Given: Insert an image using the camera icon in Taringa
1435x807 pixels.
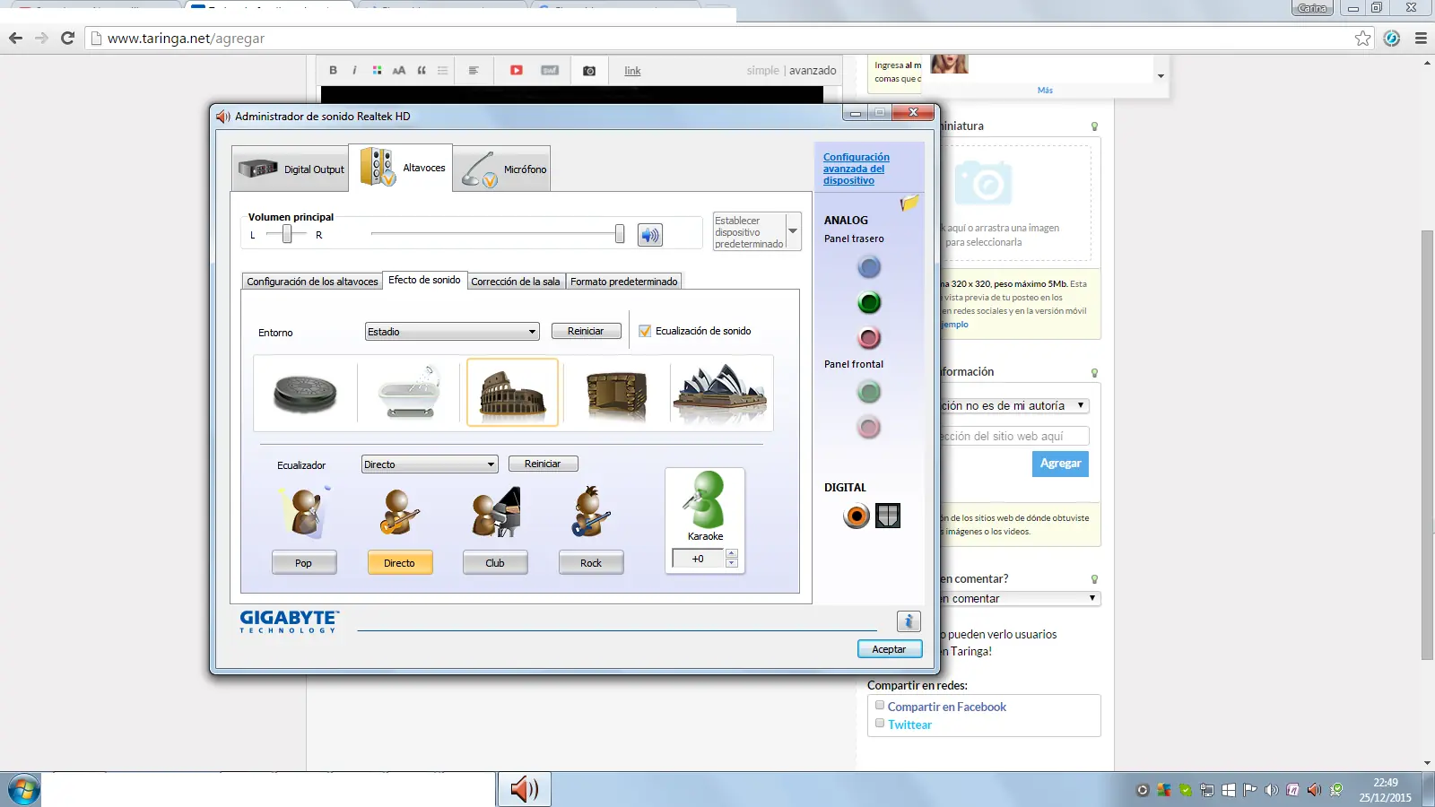Looking at the screenshot, I should pos(589,71).
